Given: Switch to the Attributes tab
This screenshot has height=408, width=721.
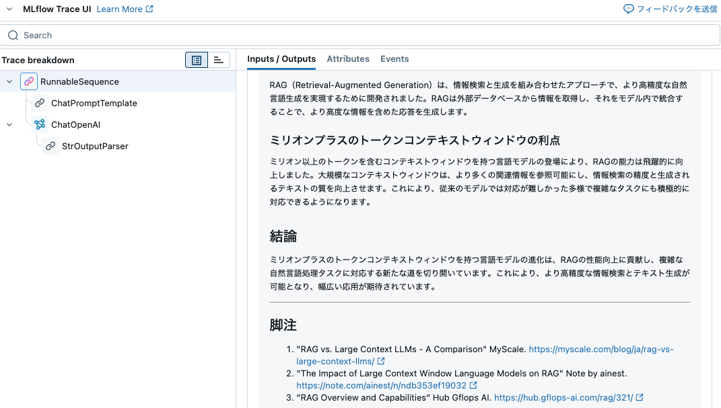Looking at the screenshot, I should [x=348, y=58].
